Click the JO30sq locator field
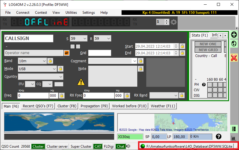Screen dimensions: 239x150 click(x=130, y=137)
